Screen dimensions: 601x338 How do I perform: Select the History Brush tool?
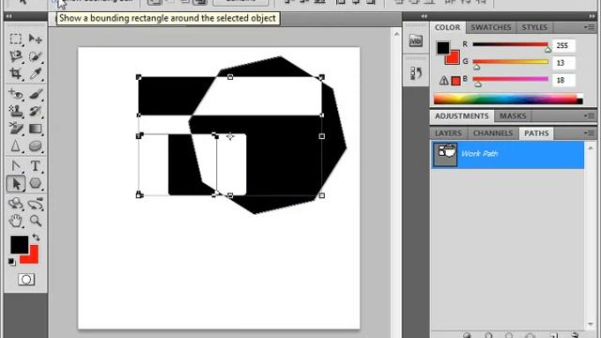pyautogui.click(x=36, y=111)
